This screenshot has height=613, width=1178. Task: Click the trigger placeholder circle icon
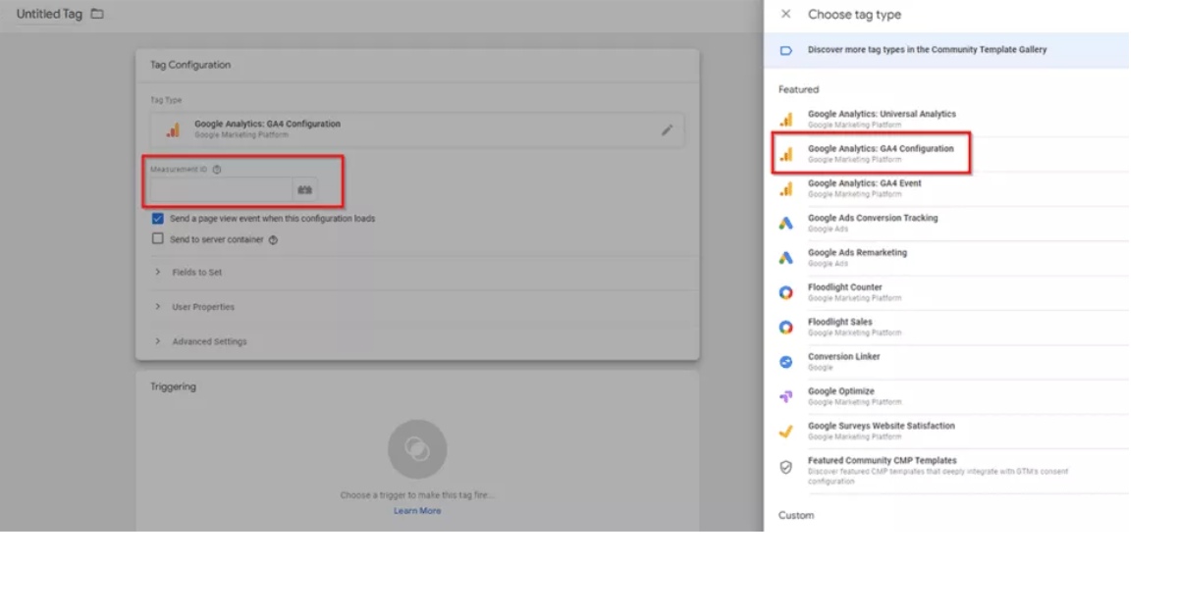417,449
